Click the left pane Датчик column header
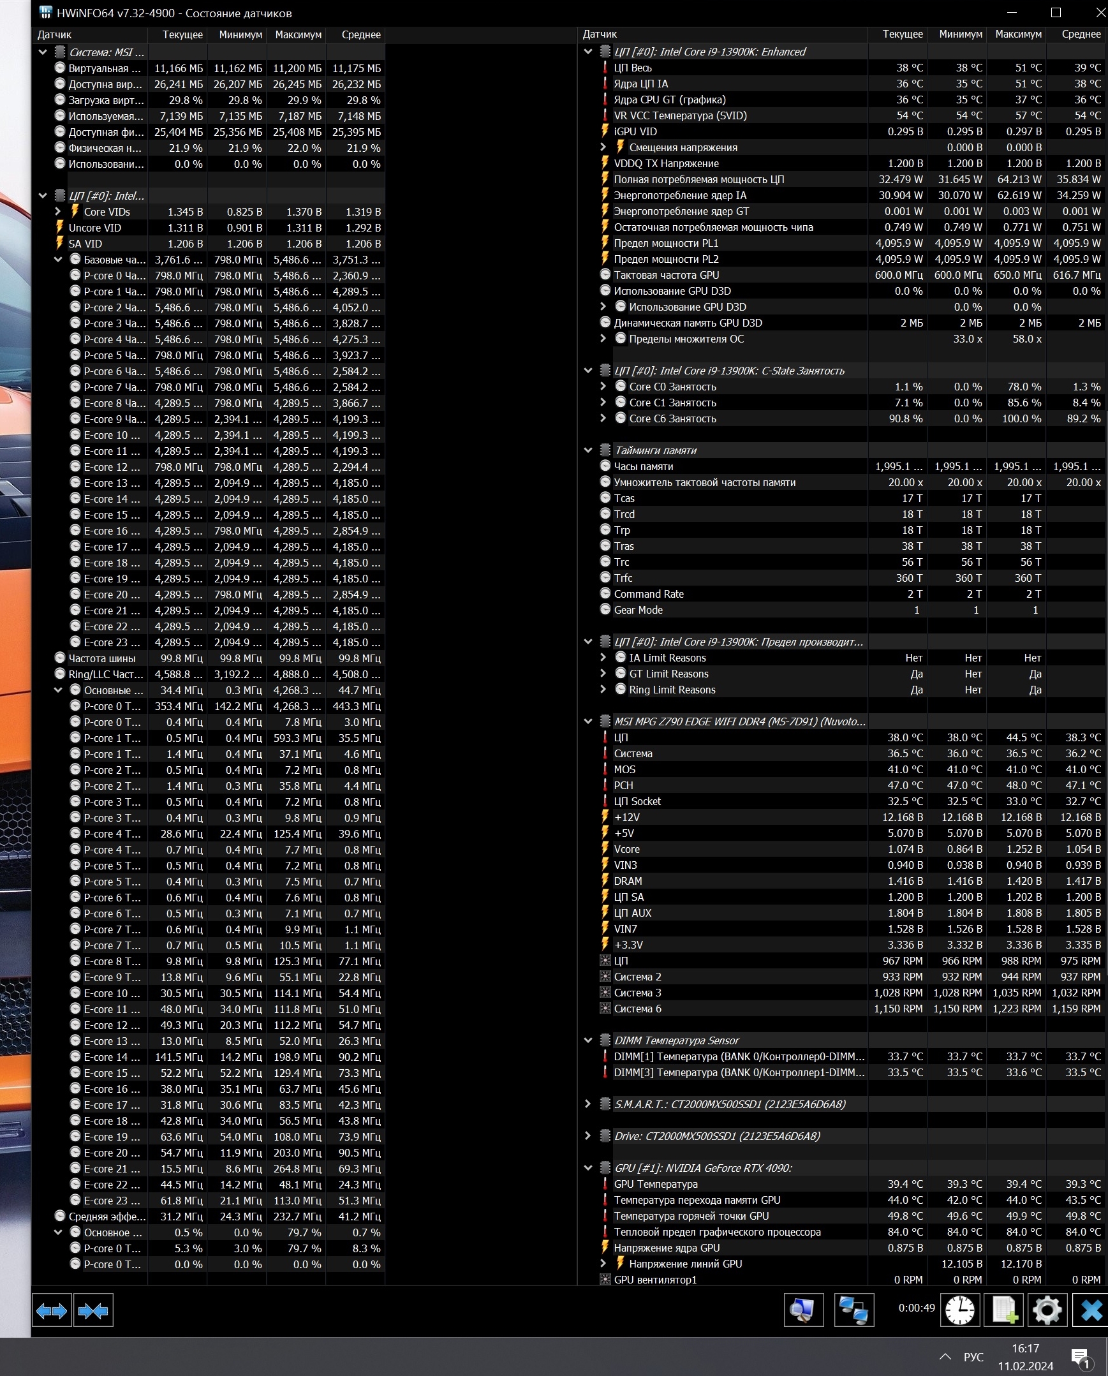Screen dimensions: 1108x1376 (90, 35)
